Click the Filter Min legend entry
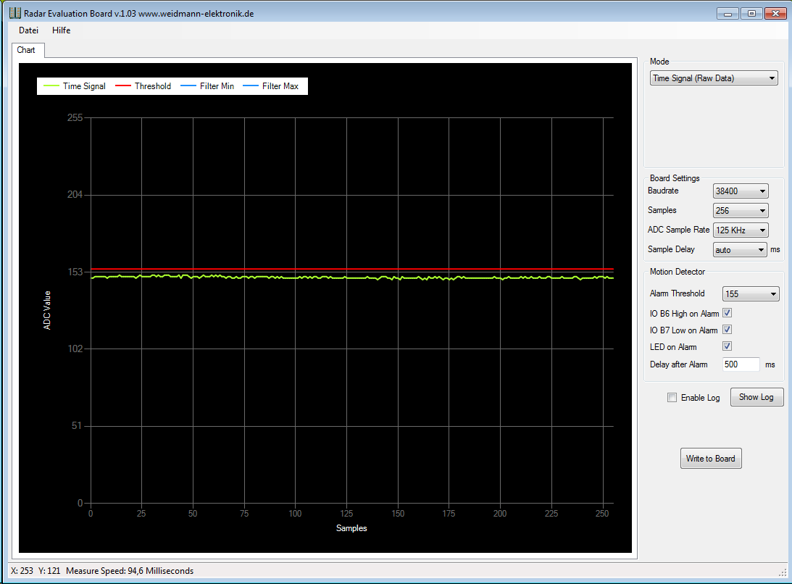This screenshot has width=792, height=584. (208, 86)
